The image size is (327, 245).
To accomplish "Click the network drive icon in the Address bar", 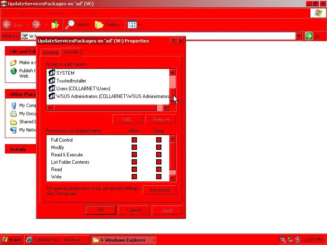I will click(x=25, y=36).
